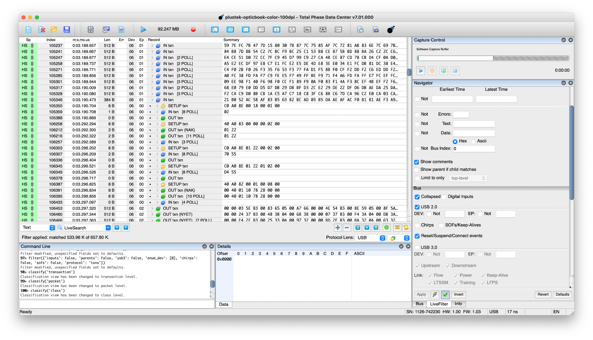The height and width of the screenshot is (340, 593).
Task: Open a capture file via folder icon
Action: point(54,30)
